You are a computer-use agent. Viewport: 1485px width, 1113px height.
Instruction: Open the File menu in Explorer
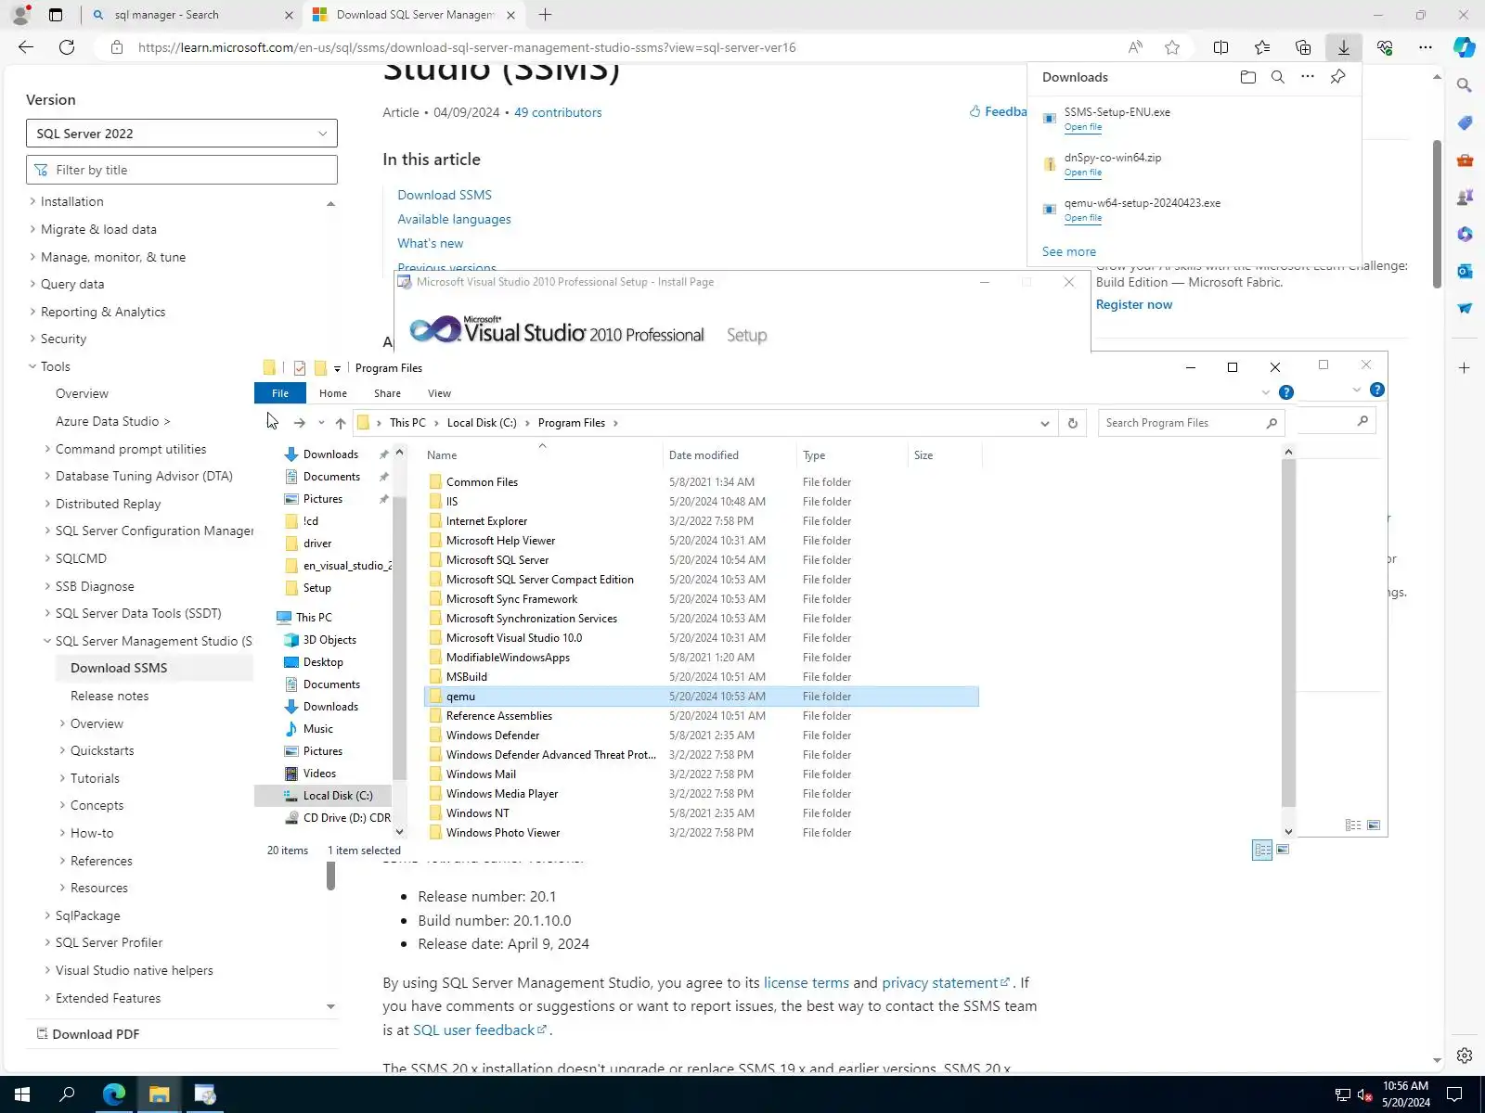[280, 393]
